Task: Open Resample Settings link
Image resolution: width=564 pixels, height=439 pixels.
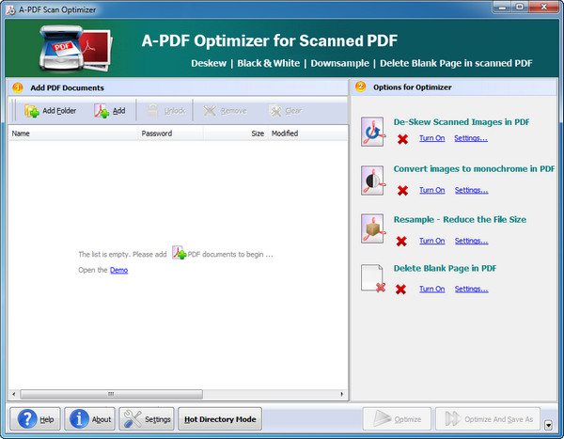Action: click(x=471, y=241)
